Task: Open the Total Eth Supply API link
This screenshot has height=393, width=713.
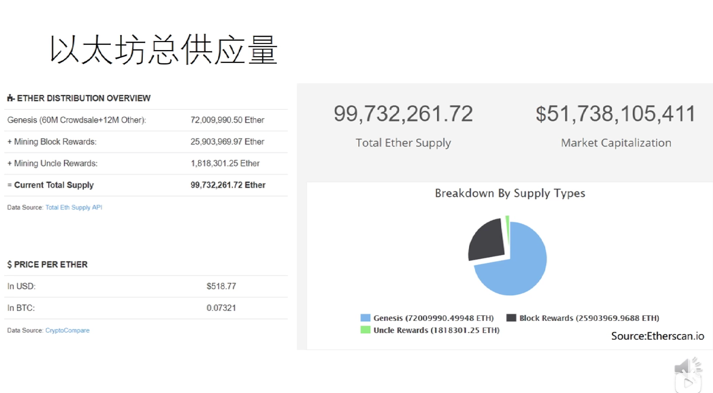Action: click(73, 207)
